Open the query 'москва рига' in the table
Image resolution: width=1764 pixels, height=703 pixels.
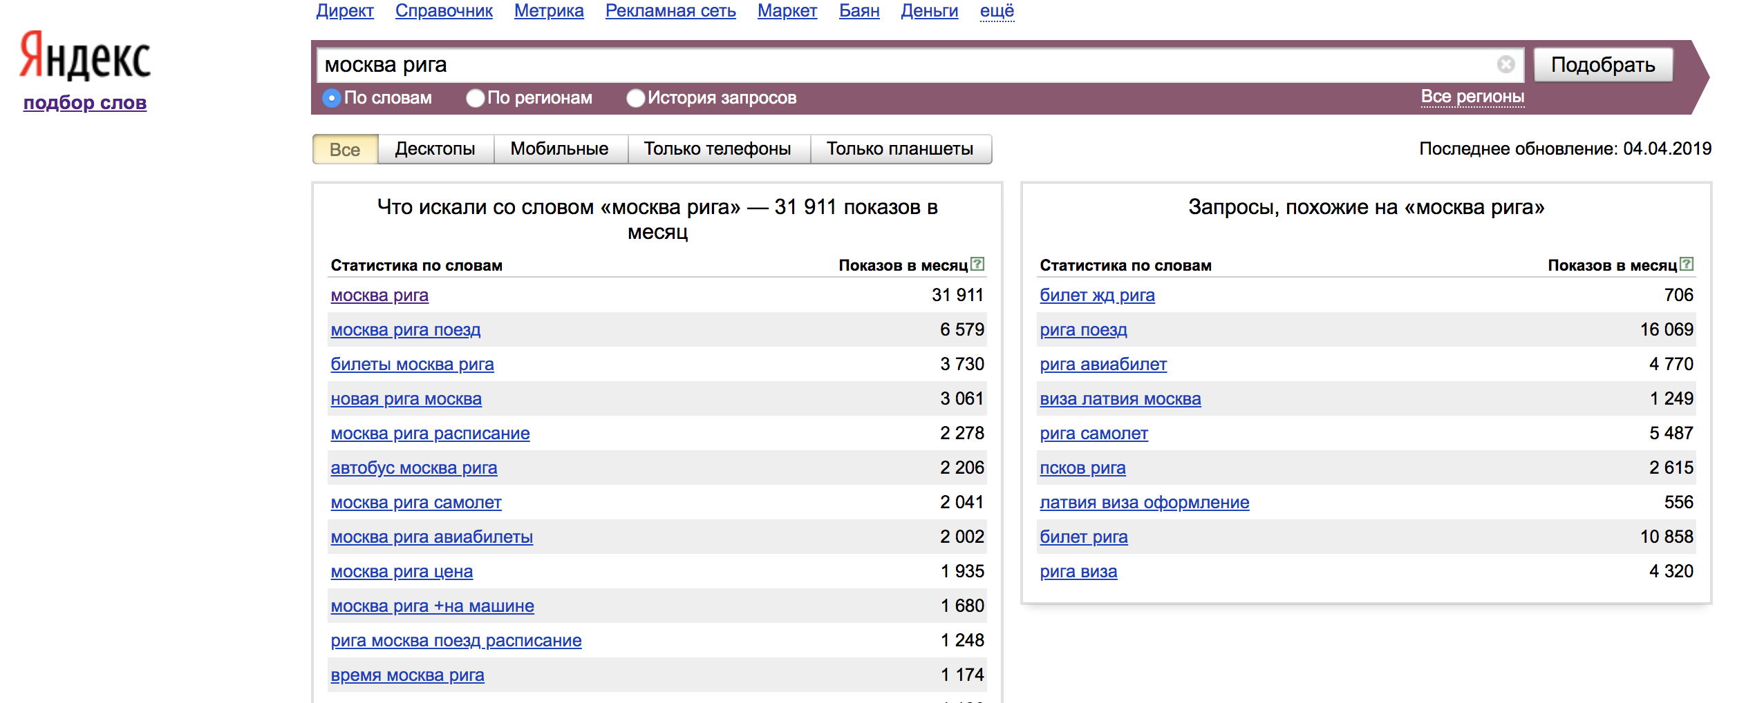point(379,296)
